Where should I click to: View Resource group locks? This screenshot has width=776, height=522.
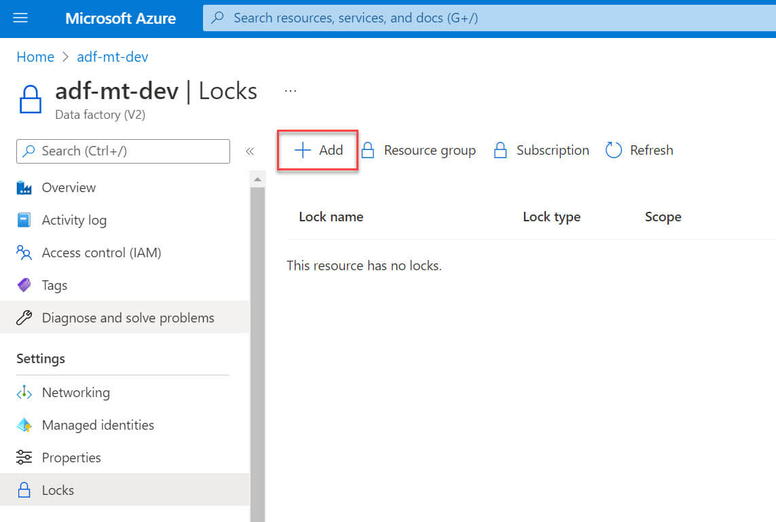[x=418, y=151]
